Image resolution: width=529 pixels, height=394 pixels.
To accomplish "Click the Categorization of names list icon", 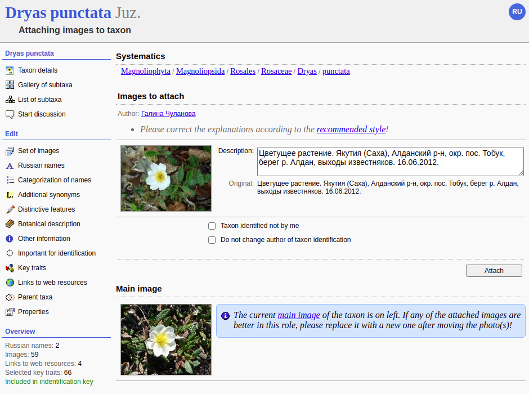I will (x=10, y=180).
